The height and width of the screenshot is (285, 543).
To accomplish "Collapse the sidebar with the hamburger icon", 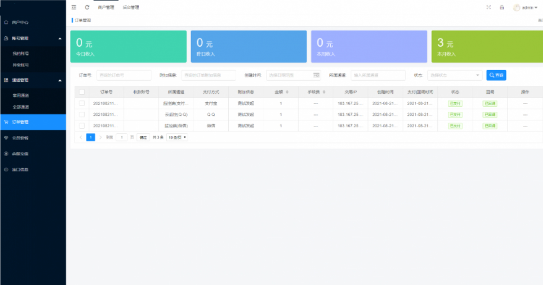I will tap(74, 7).
